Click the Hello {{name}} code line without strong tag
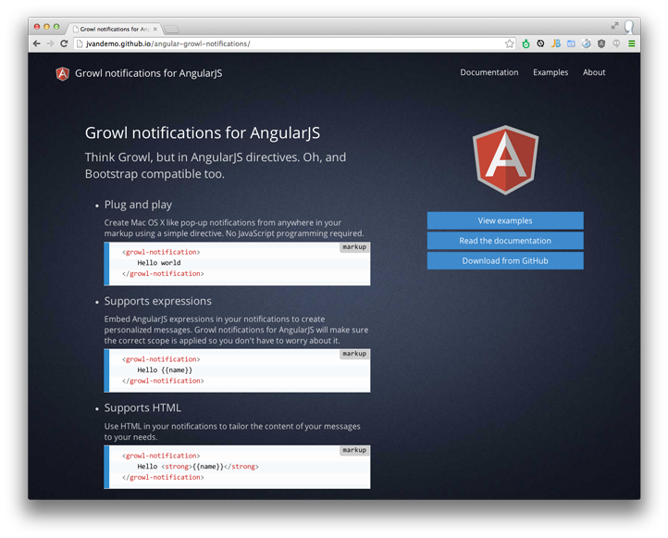The image size is (668, 538). click(165, 370)
